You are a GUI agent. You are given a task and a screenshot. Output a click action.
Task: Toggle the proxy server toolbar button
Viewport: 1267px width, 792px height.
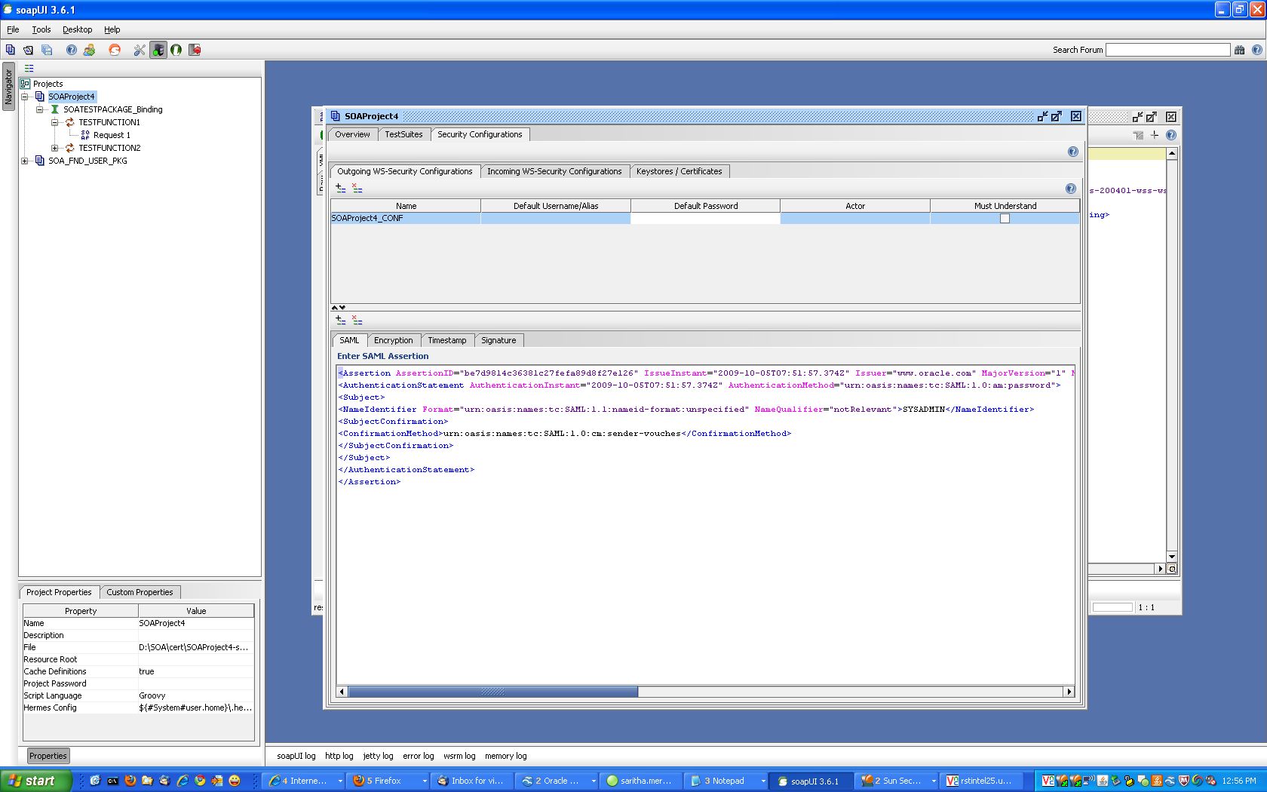tap(158, 50)
